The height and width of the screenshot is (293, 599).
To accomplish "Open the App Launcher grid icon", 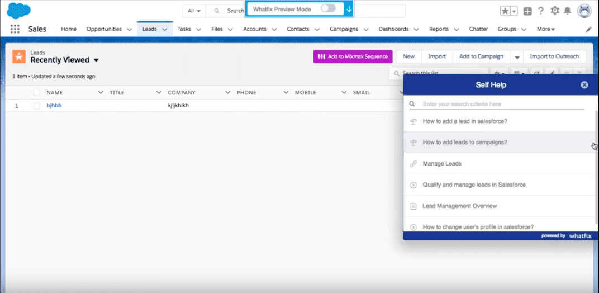I will tap(15, 29).
